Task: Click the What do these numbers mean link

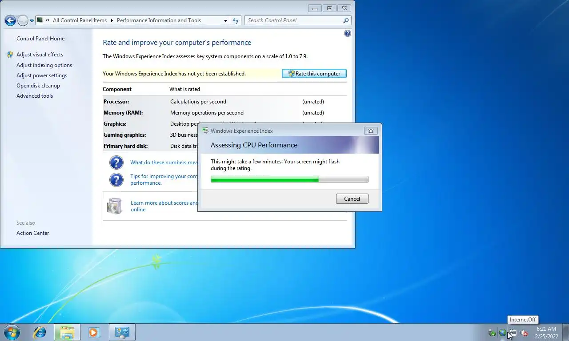Action: (x=164, y=163)
